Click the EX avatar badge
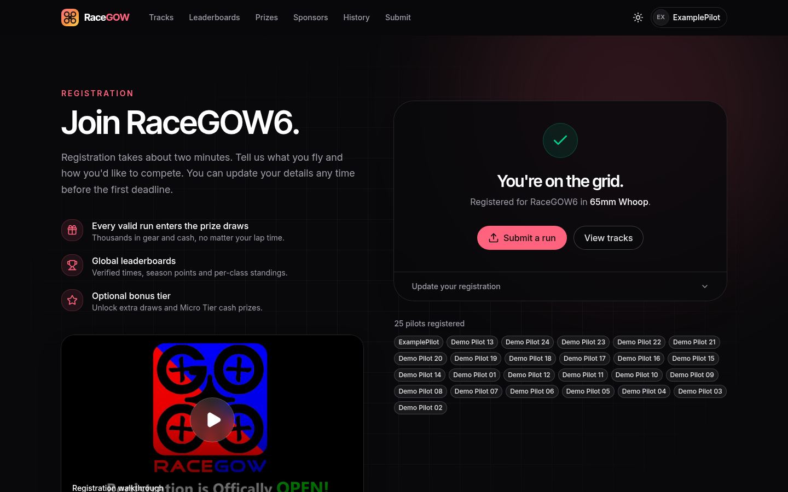 pyautogui.click(x=661, y=17)
